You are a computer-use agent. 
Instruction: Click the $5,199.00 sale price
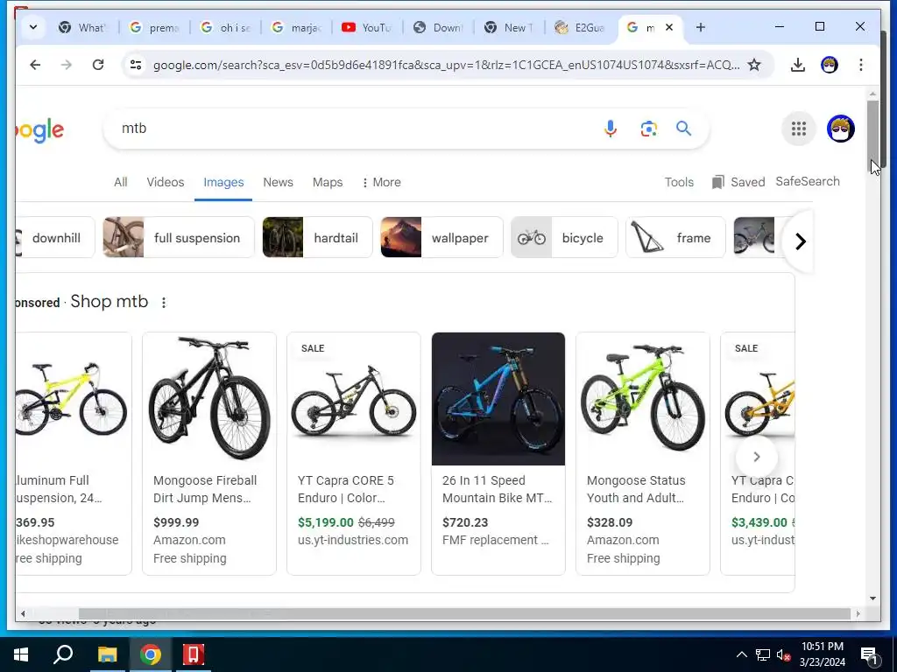coord(326,522)
